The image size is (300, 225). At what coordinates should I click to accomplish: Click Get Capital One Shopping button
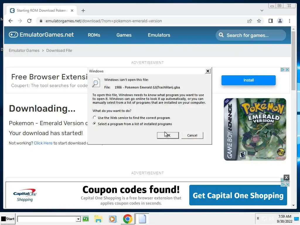click(238, 195)
